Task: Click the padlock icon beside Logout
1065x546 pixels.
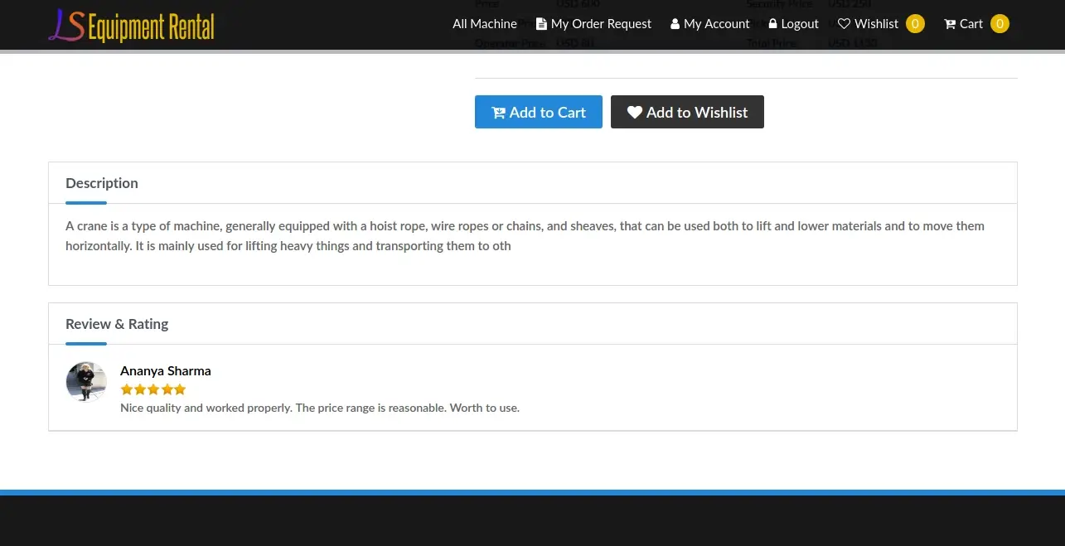Action: pyautogui.click(x=773, y=24)
